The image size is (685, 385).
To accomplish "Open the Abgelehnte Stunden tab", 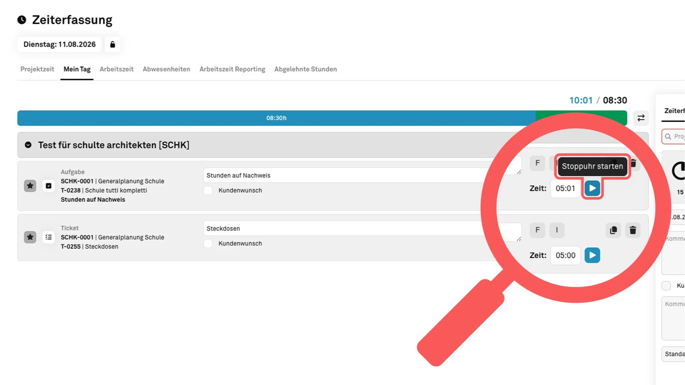I will 305,69.
